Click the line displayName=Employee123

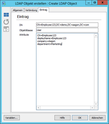(52, 38)
